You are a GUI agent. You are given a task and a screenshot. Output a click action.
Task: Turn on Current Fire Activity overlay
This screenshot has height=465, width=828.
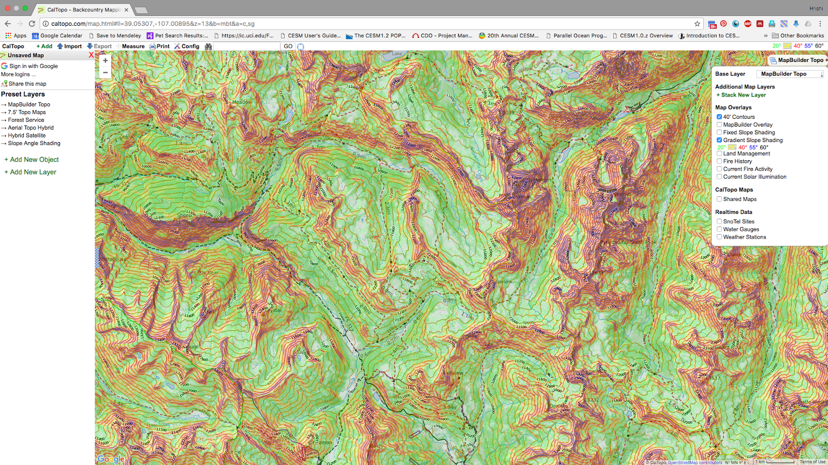click(719, 169)
